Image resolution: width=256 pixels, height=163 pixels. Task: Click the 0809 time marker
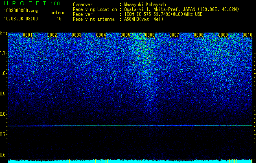tap(223, 35)
